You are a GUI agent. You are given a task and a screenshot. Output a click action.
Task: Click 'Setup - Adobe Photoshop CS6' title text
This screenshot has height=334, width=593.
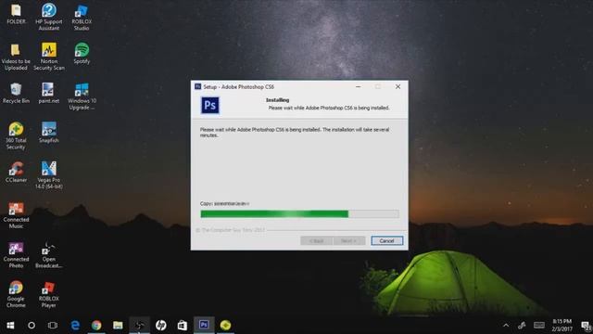click(x=239, y=87)
